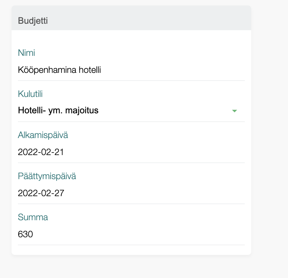Click the end date 2022-02-27
The width and height of the screenshot is (288, 278).
41,193
